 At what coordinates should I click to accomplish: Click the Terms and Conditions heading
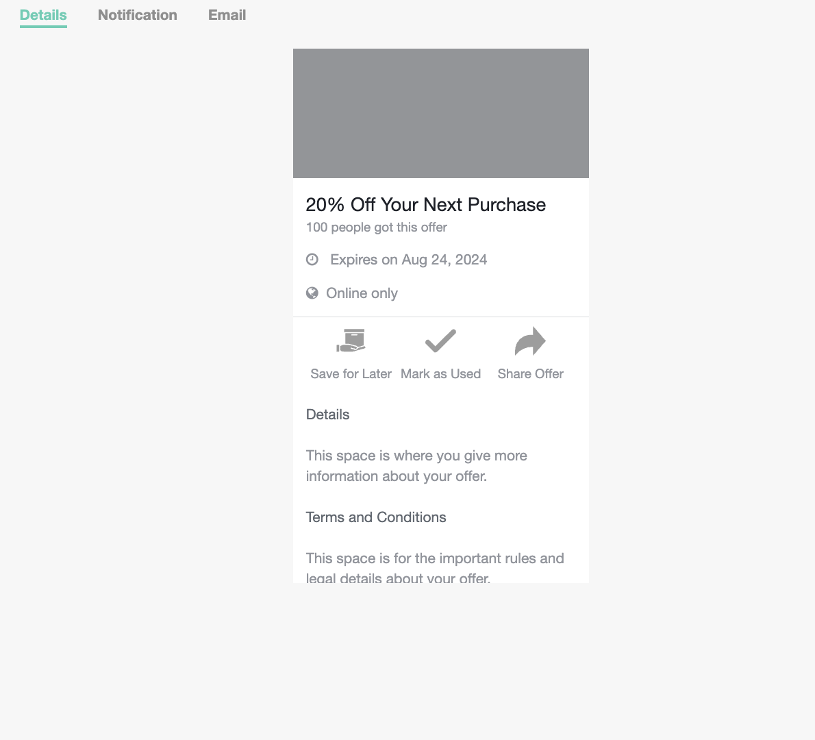tap(376, 517)
